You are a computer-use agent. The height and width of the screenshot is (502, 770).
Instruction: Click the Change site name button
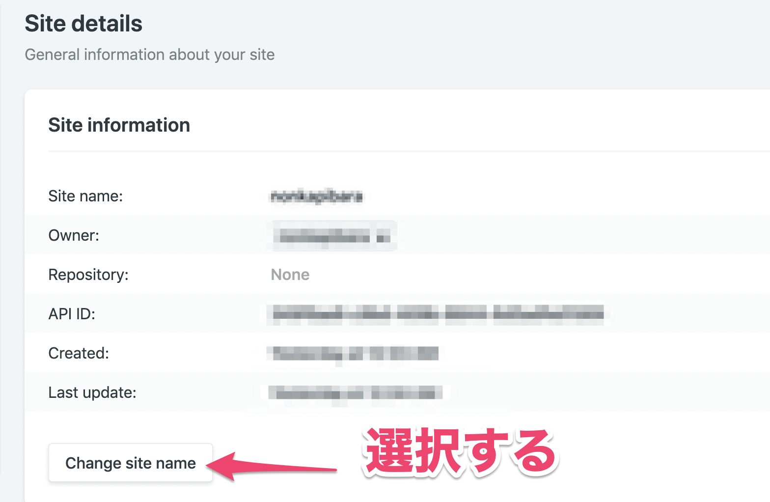(130, 463)
